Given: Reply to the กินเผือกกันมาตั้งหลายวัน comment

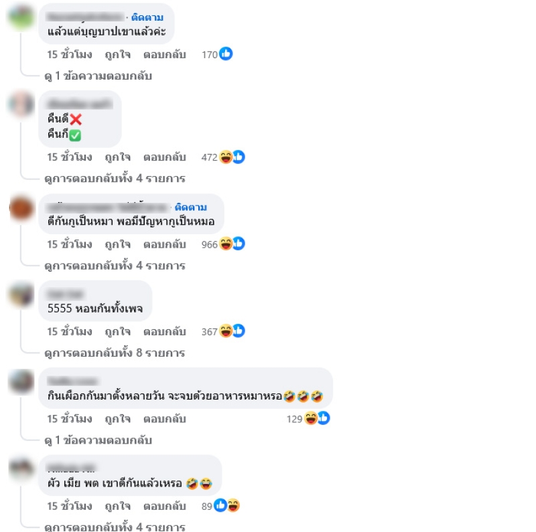Looking at the screenshot, I should (164, 419).
